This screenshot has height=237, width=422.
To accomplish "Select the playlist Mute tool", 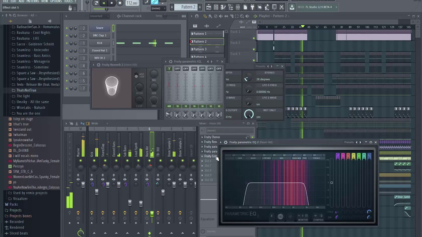I will (221, 16).
